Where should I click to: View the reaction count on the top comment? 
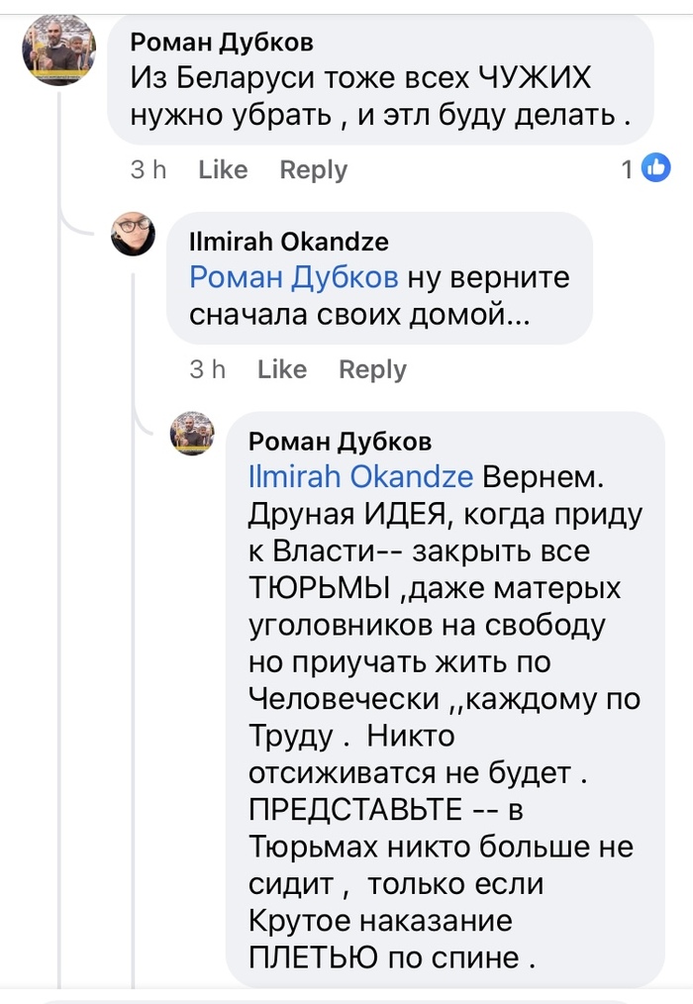coord(627,170)
